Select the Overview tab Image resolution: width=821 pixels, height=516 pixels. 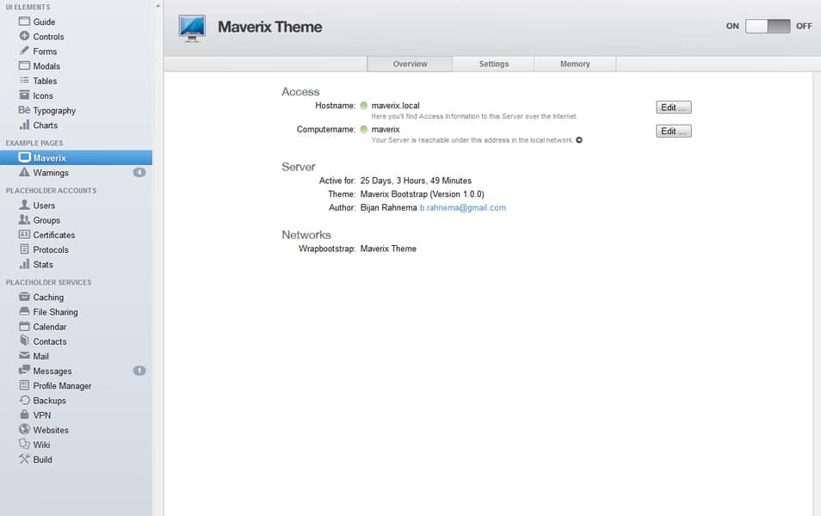tap(410, 64)
